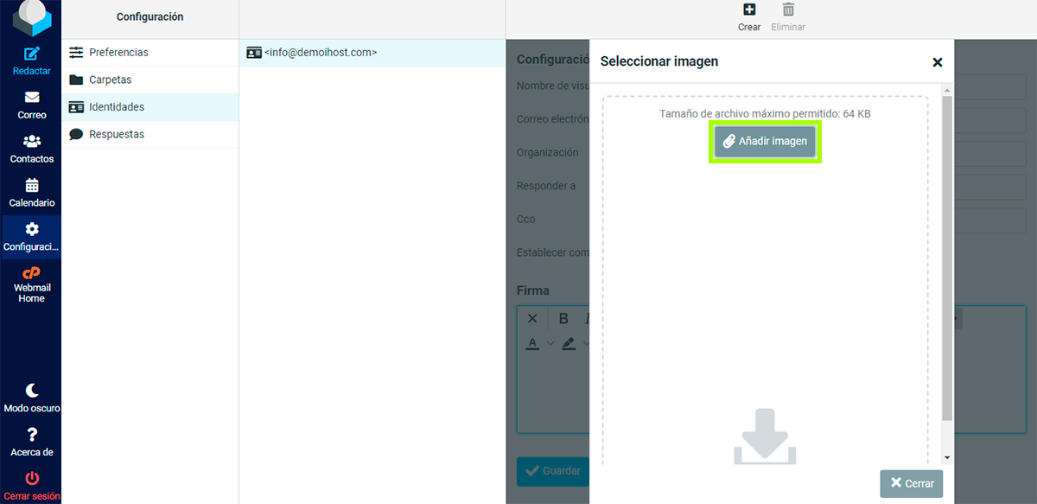Click the Crear plus icon

click(x=749, y=10)
